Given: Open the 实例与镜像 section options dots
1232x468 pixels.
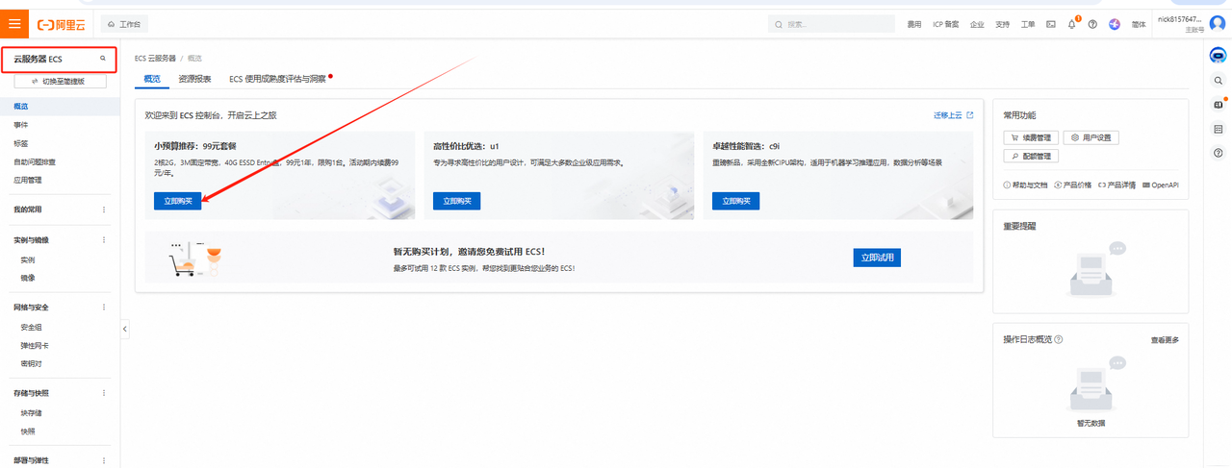Looking at the screenshot, I should coord(104,239).
